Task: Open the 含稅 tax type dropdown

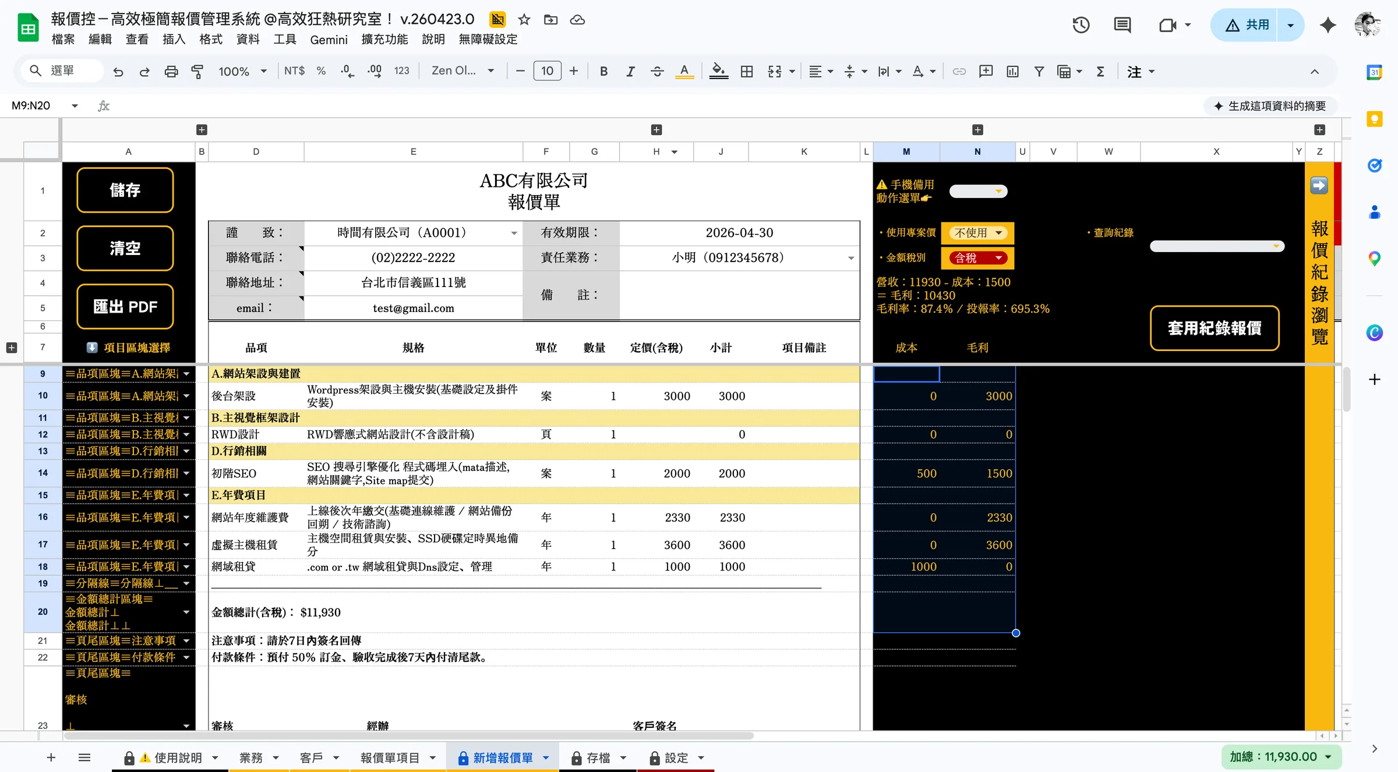Action: 978,258
